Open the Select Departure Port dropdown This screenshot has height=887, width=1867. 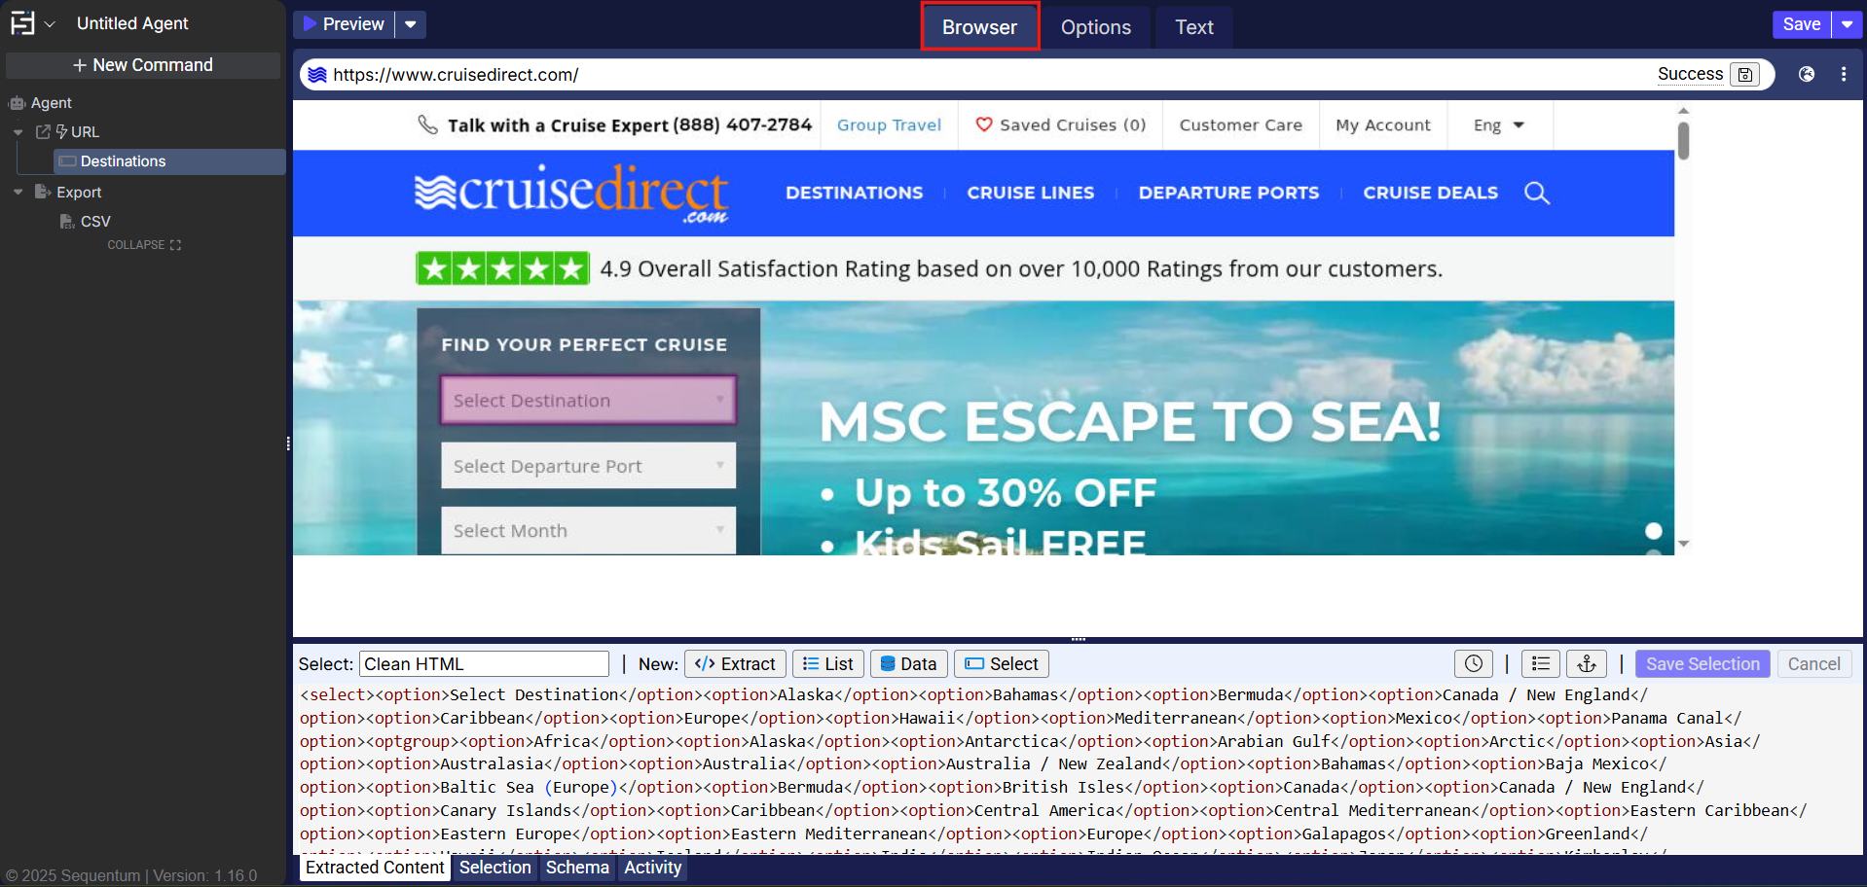tap(588, 466)
